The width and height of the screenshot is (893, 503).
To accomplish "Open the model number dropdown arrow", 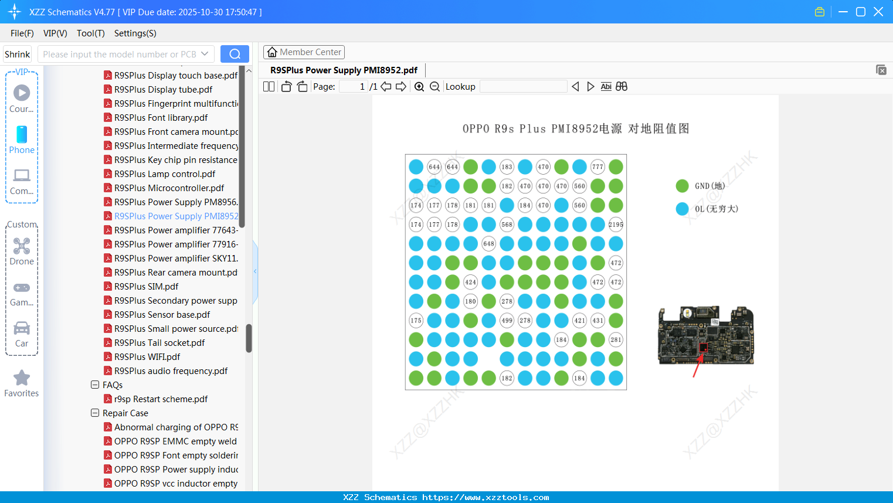I will [x=205, y=54].
